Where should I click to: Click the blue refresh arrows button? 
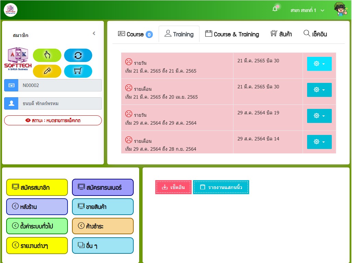coord(78,55)
